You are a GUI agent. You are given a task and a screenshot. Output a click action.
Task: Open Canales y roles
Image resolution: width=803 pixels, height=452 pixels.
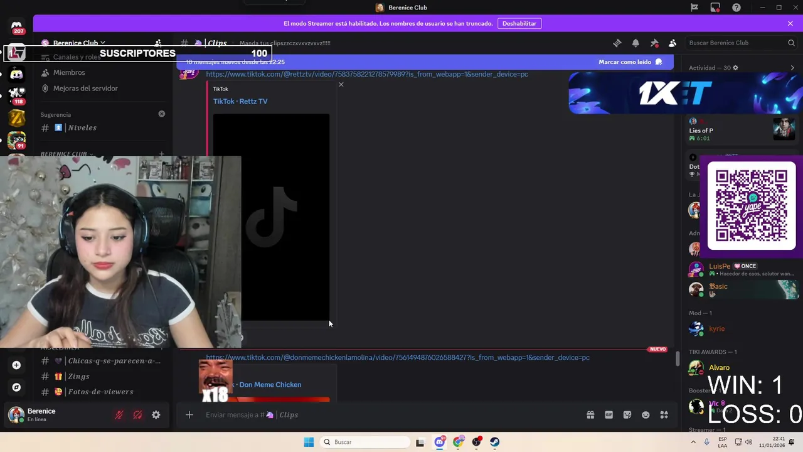[77, 57]
